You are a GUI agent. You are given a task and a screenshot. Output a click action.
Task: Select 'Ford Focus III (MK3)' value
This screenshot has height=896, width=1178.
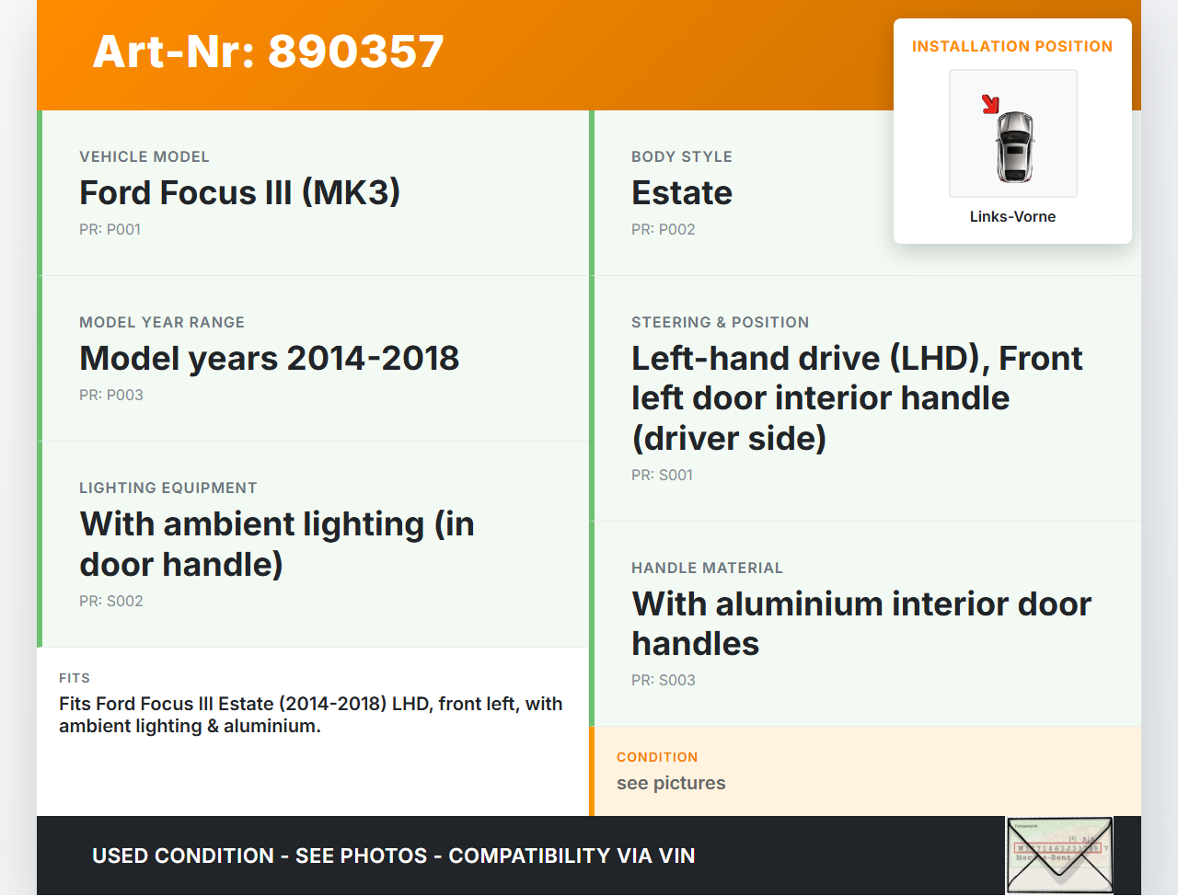coord(240,192)
